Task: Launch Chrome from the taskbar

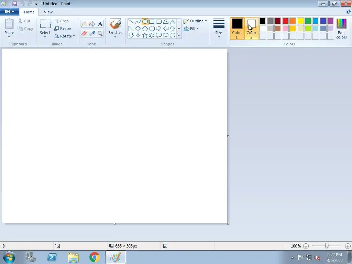Action: tap(95, 257)
